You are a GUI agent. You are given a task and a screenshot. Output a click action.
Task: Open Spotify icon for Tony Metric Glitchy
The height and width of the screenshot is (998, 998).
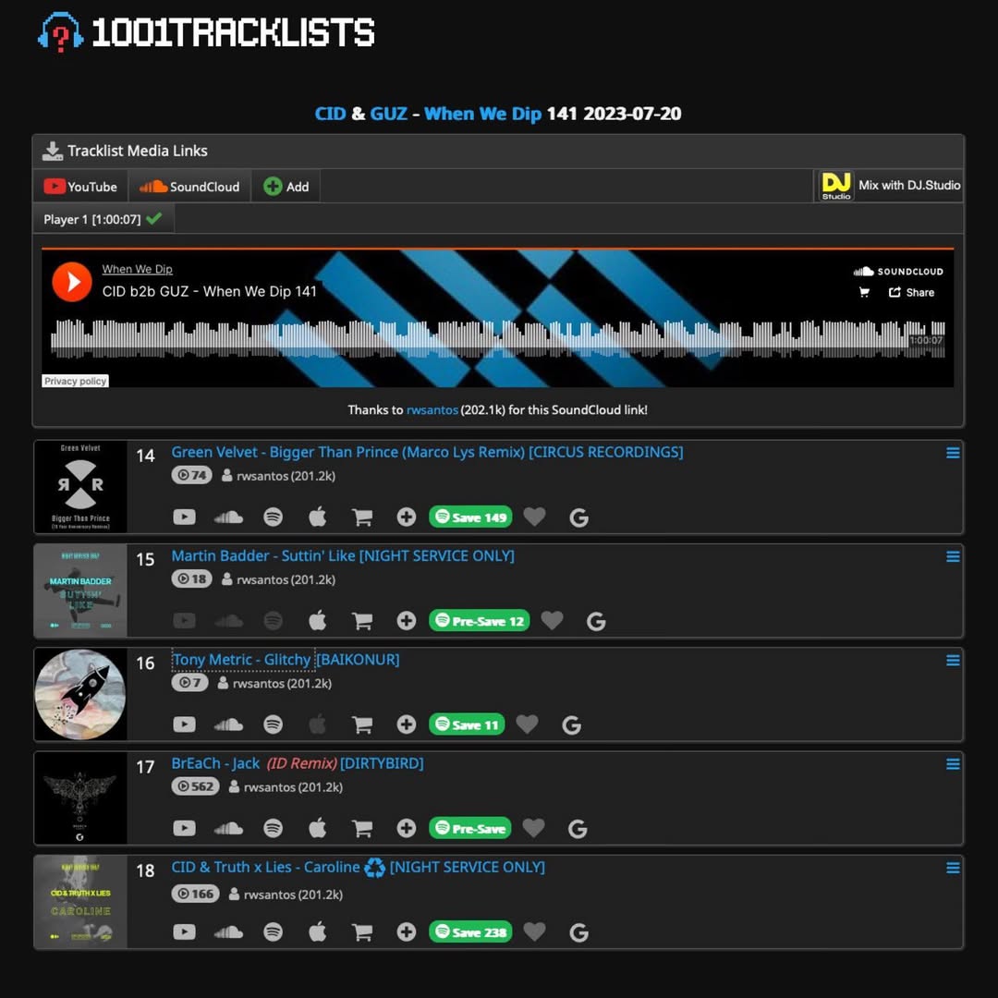click(273, 724)
